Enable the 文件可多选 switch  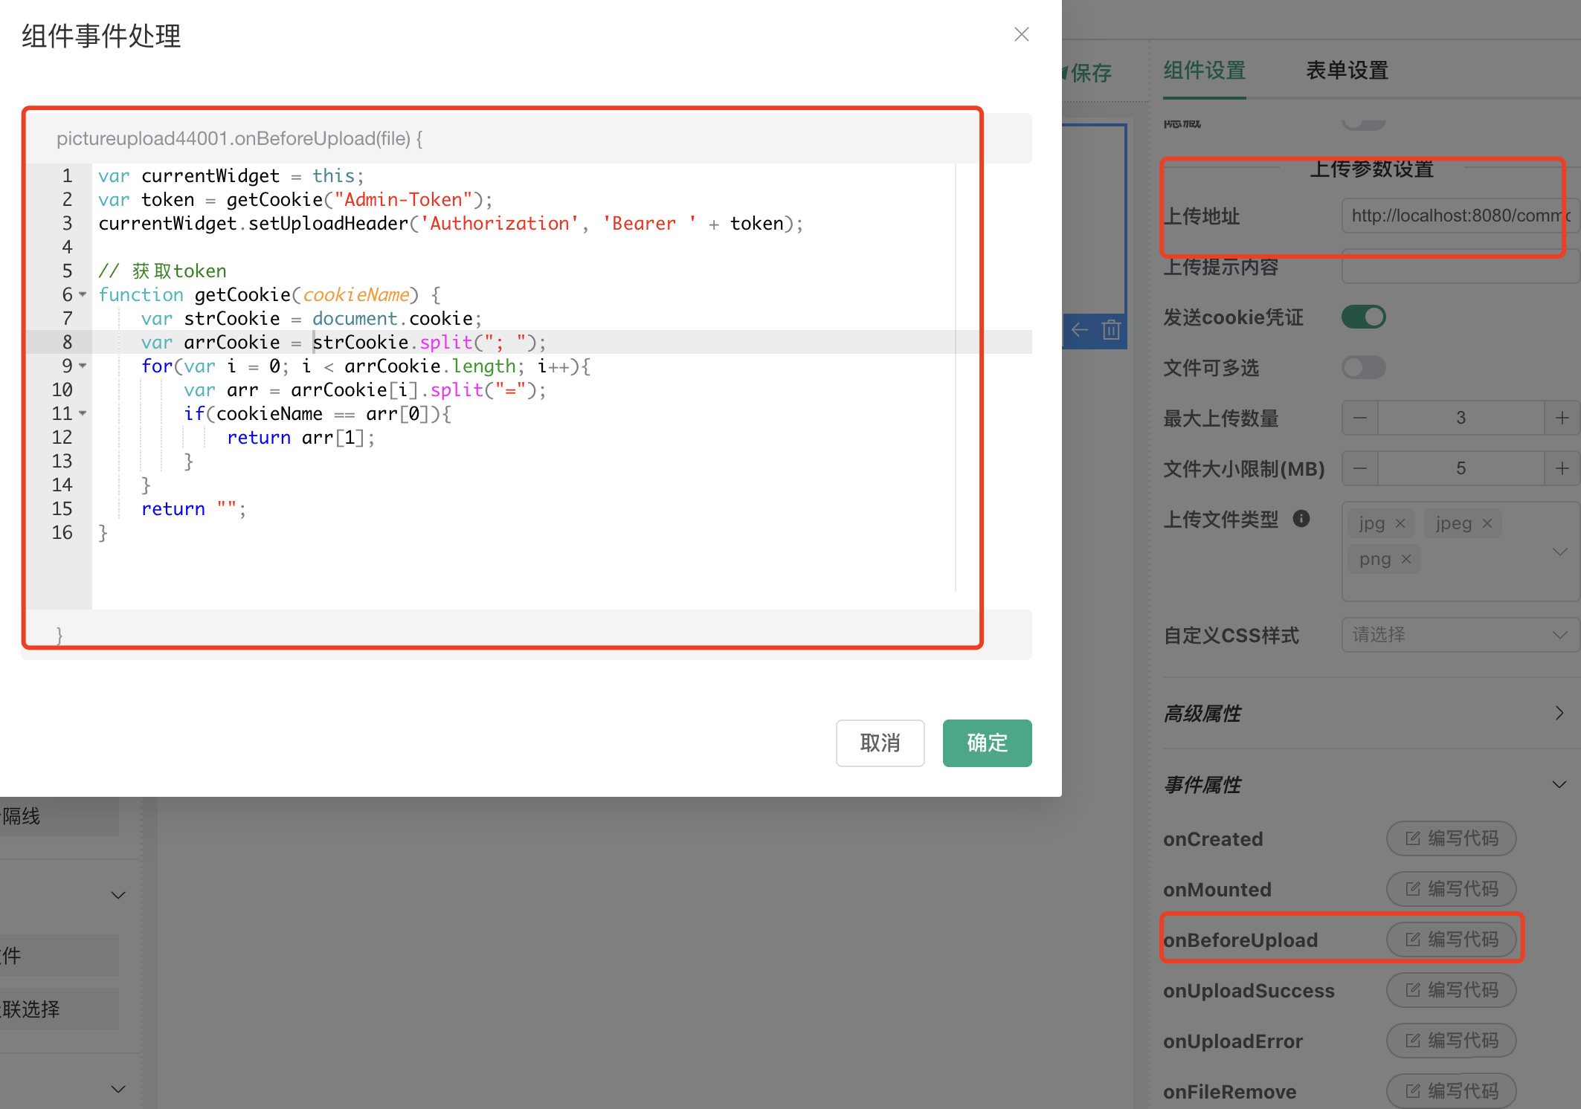1363,367
